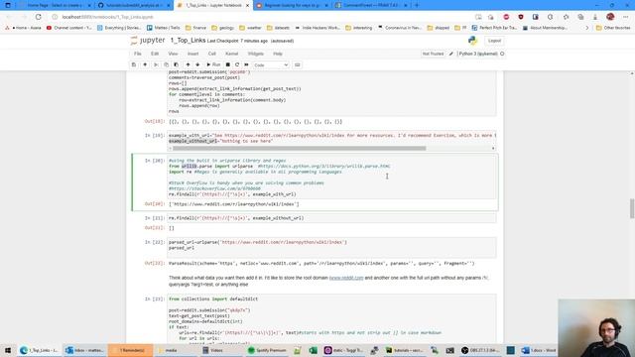The width and height of the screenshot is (635, 357).
Task: Open the Insert menu
Action: [192, 54]
